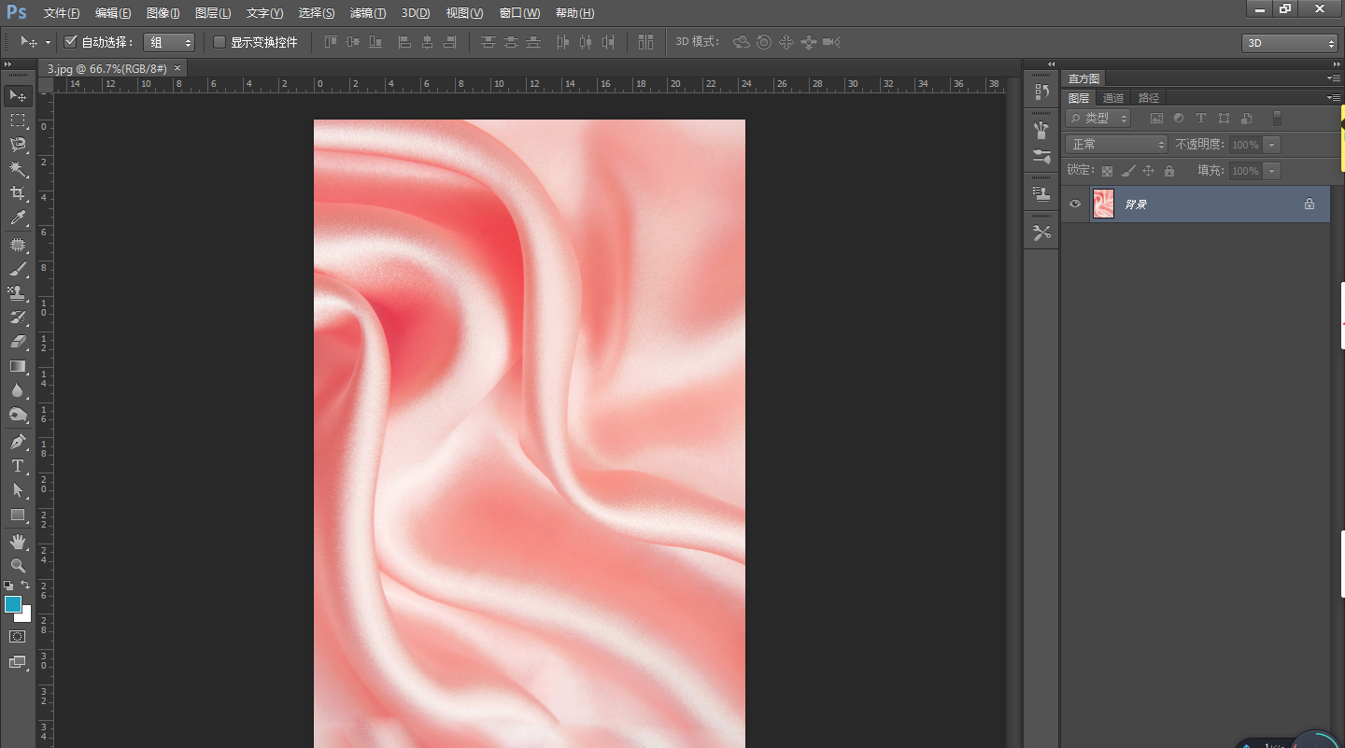Click the 背景 layer thumbnail

tap(1103, 204)
